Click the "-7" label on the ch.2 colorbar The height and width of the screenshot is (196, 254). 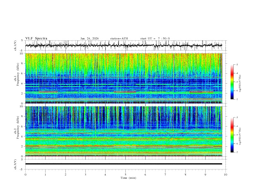click(x=237, y=152)
